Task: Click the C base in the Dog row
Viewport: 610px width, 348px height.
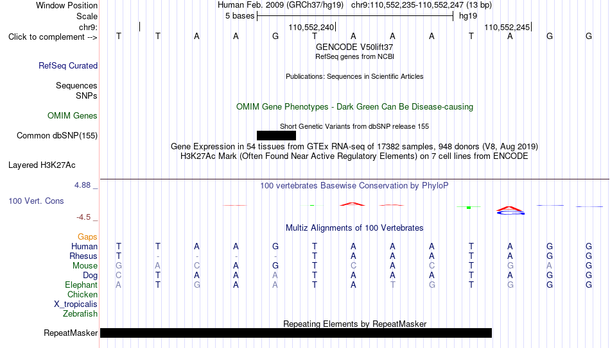Action: [119, 276]
